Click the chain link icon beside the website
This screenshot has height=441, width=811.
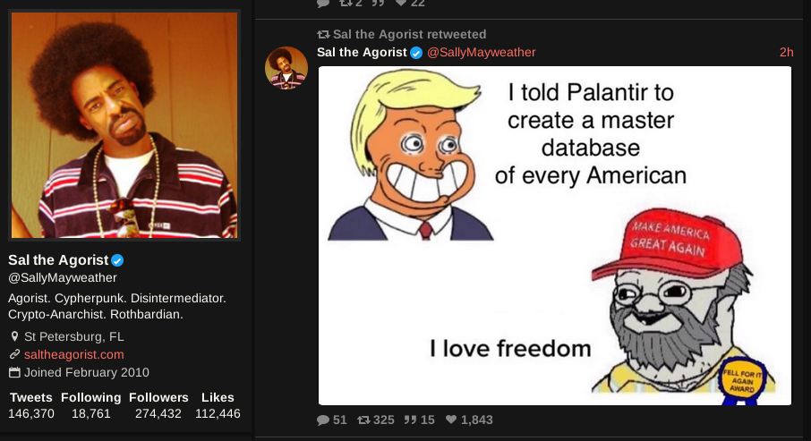(14, 355)
